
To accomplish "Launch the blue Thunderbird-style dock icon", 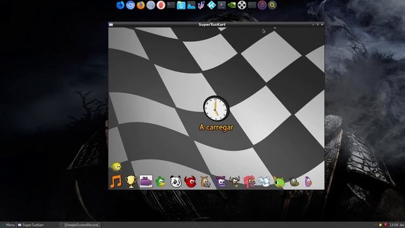I will point(120,5).
